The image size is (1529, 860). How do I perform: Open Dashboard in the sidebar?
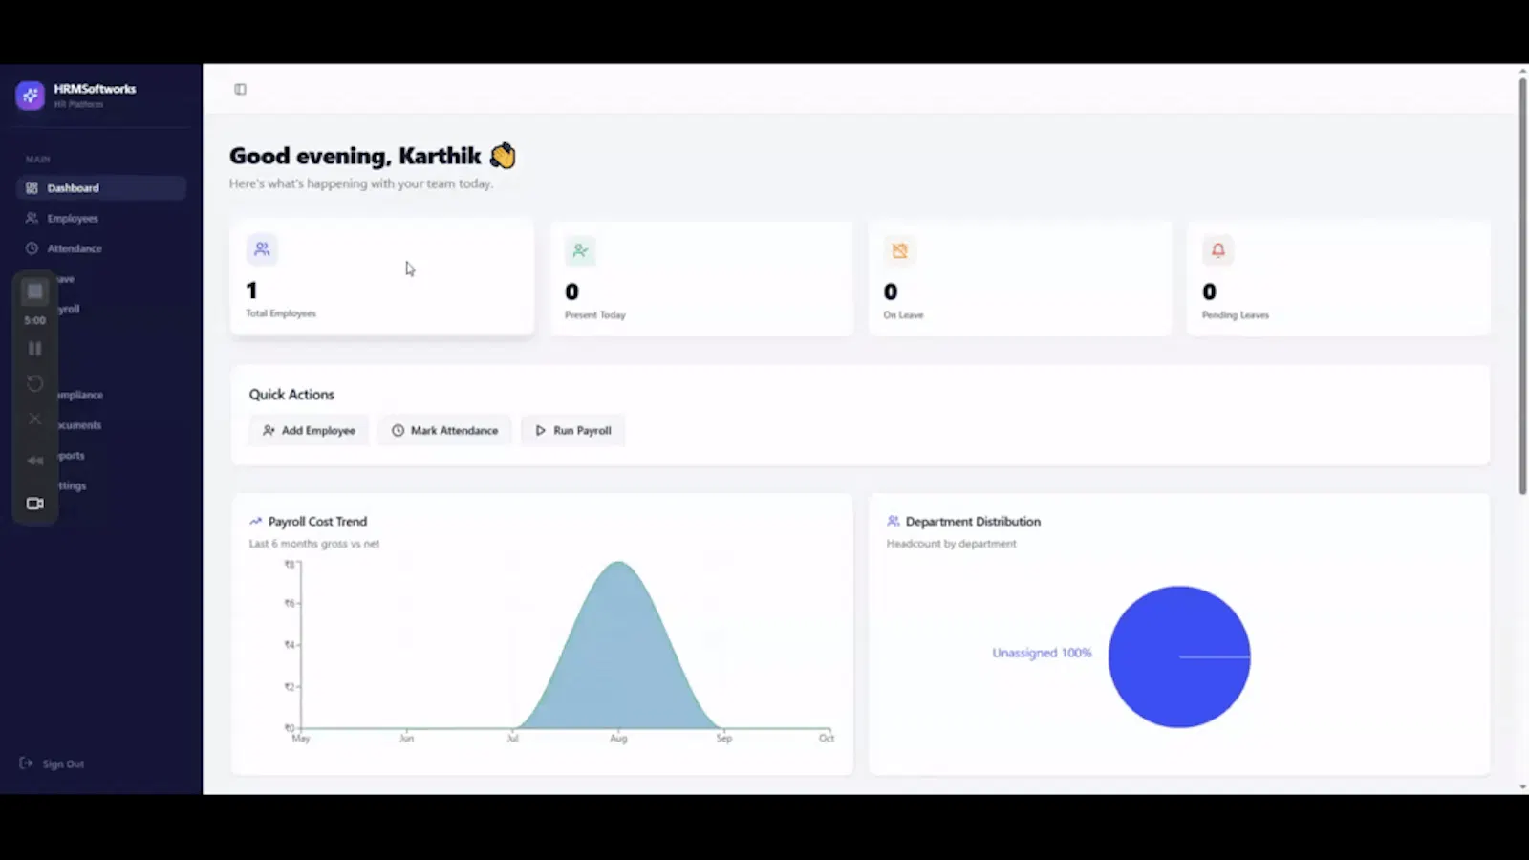[101, 188]
